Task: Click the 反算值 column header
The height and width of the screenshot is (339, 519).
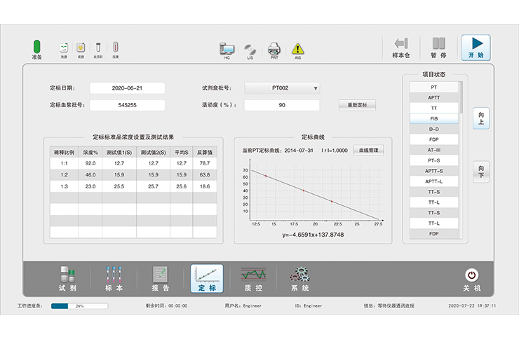Action: click(205, 152)
